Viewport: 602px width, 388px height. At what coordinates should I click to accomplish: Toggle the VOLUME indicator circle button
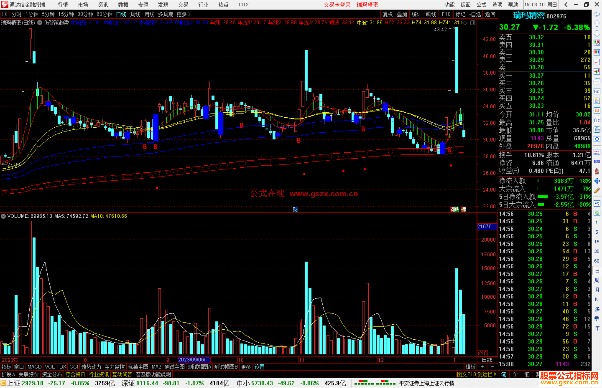(3, 216)
